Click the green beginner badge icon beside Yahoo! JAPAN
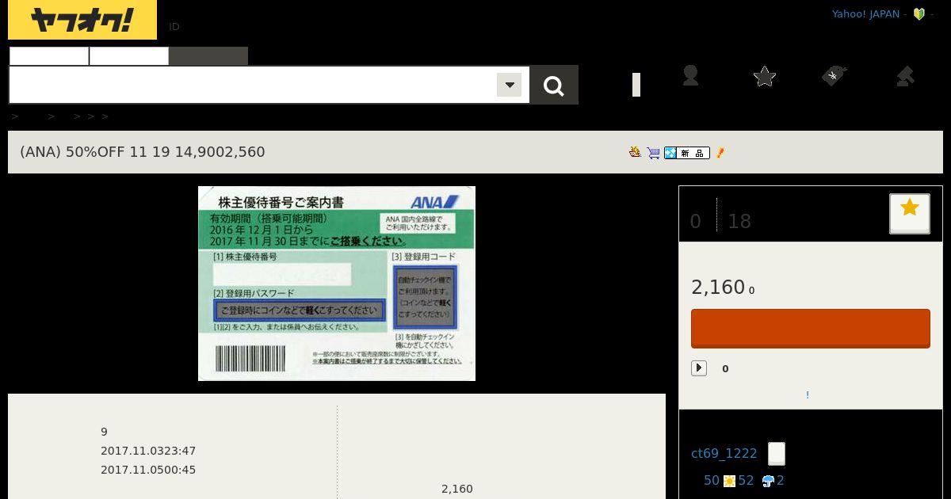 [919, 14]
